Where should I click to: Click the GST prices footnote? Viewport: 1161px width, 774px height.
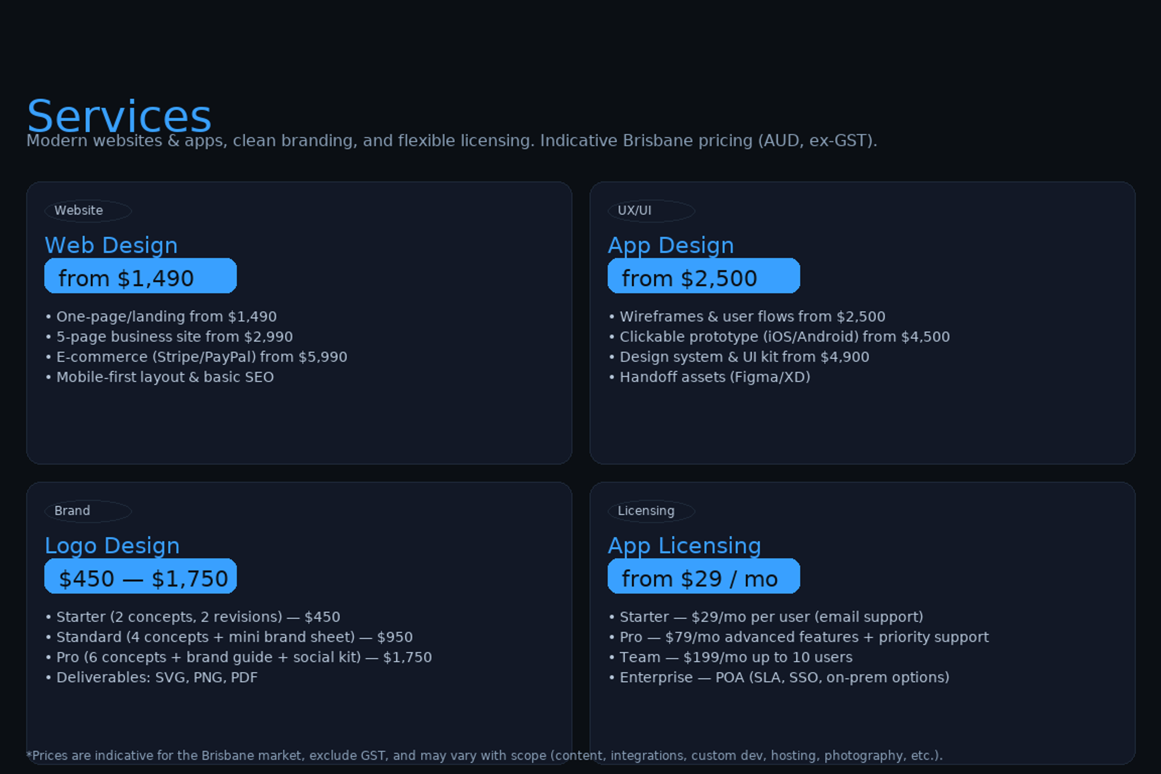tap(484, 756)
